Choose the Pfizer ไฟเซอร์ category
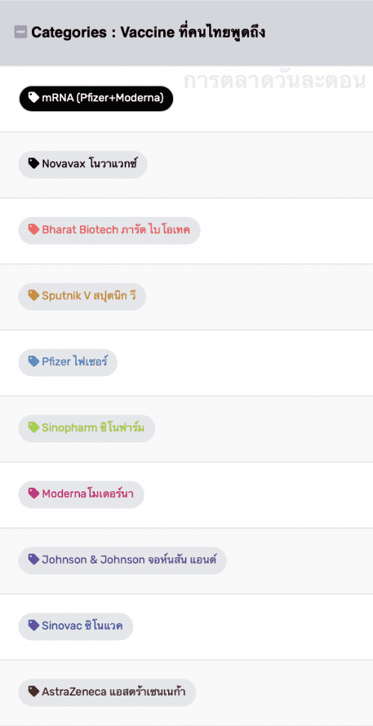 [67, 362]
